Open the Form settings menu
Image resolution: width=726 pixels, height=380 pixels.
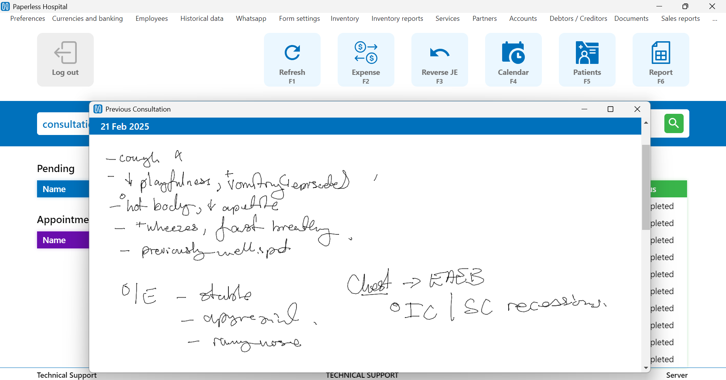click(299, 19)
